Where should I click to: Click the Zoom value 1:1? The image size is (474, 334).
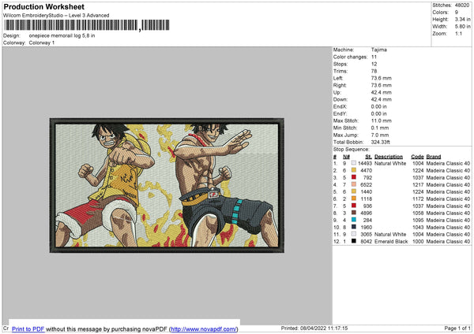coord(458,34)
